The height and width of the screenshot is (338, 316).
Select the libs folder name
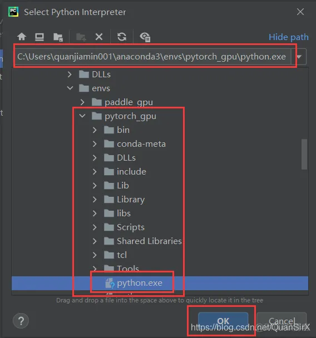pos(124,213)
